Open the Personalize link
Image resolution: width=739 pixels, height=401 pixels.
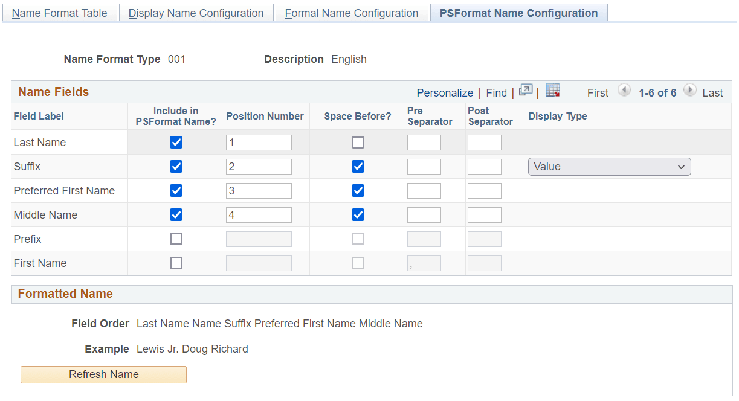click(x=445, y=93)
